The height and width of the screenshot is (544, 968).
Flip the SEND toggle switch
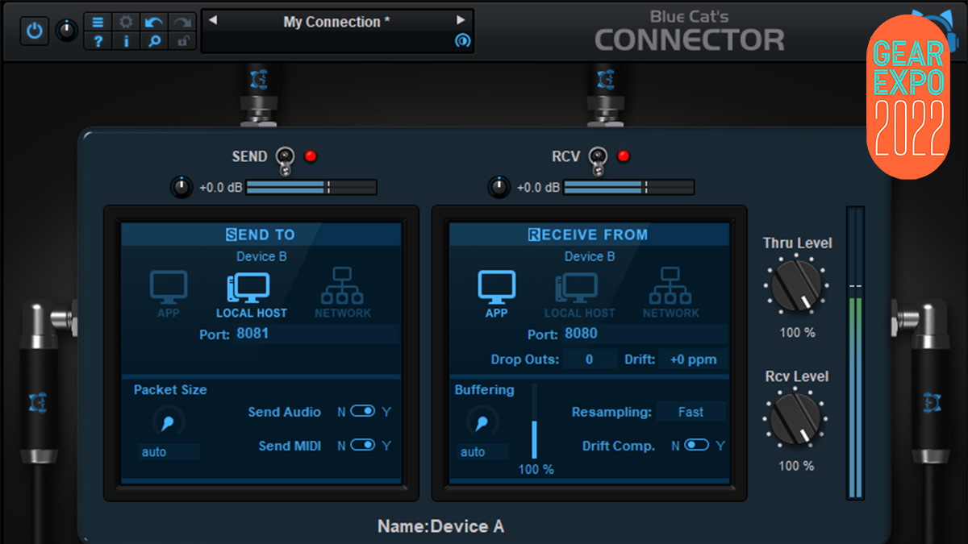click(284, 160)
